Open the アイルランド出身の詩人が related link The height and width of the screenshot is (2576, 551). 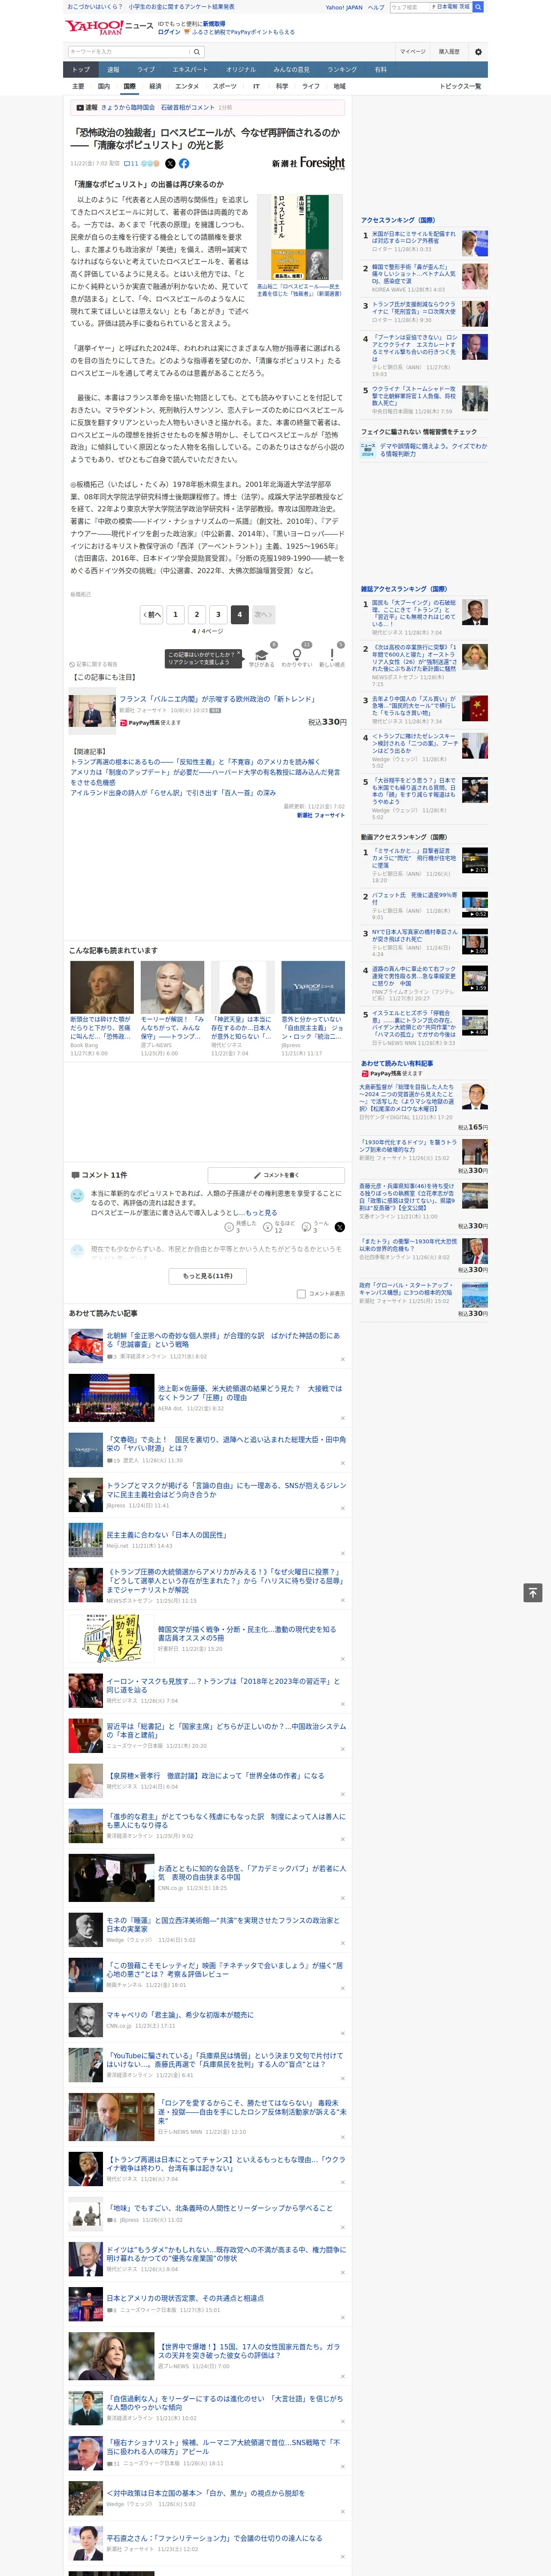[173, 792]
